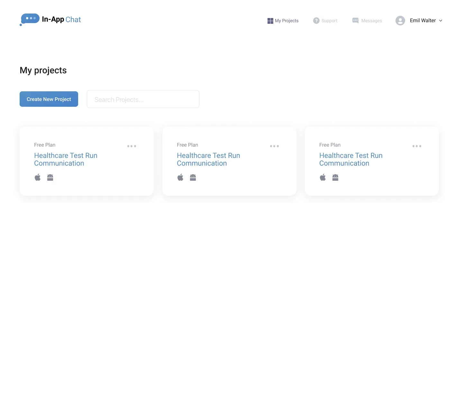Go to the Support menu item

click(325, 21)
